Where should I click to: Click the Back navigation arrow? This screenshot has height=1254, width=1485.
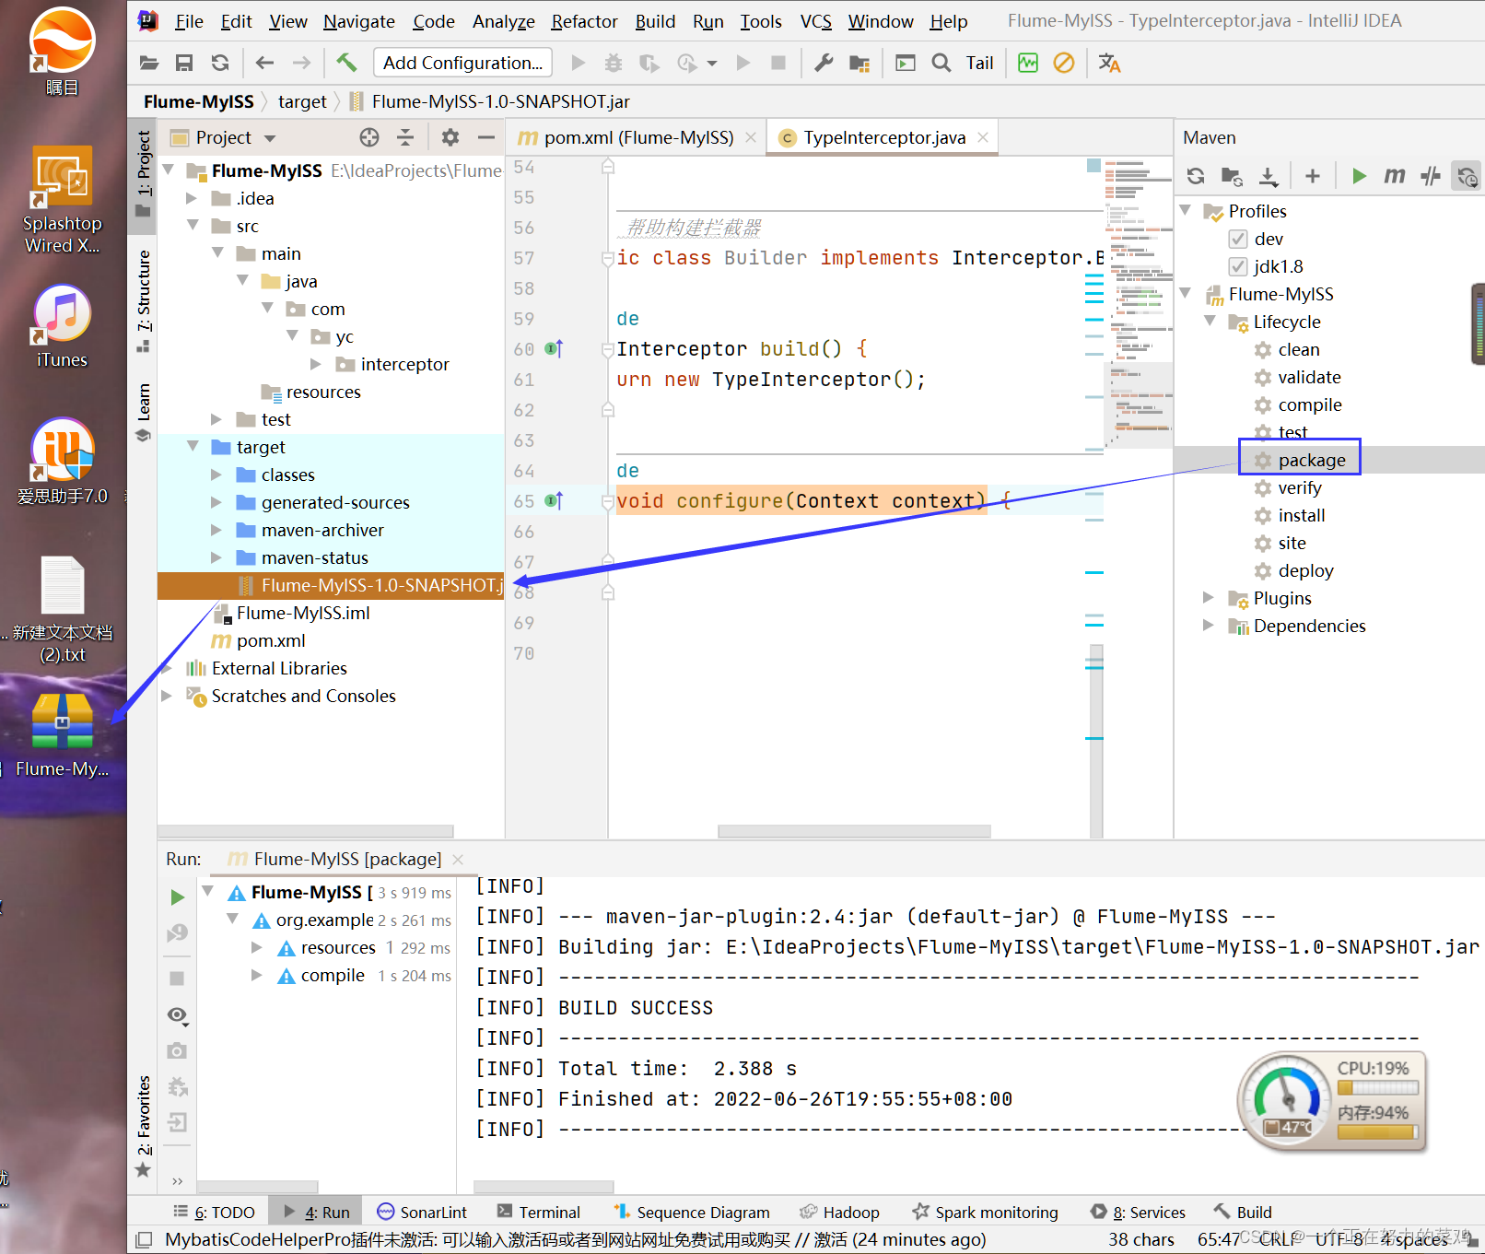(x=265, y=63)
